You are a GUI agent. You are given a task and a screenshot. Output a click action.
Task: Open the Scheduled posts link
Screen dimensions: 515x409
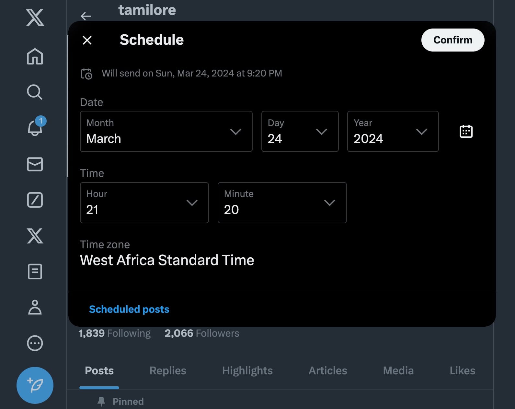click(x=129, y=309)
